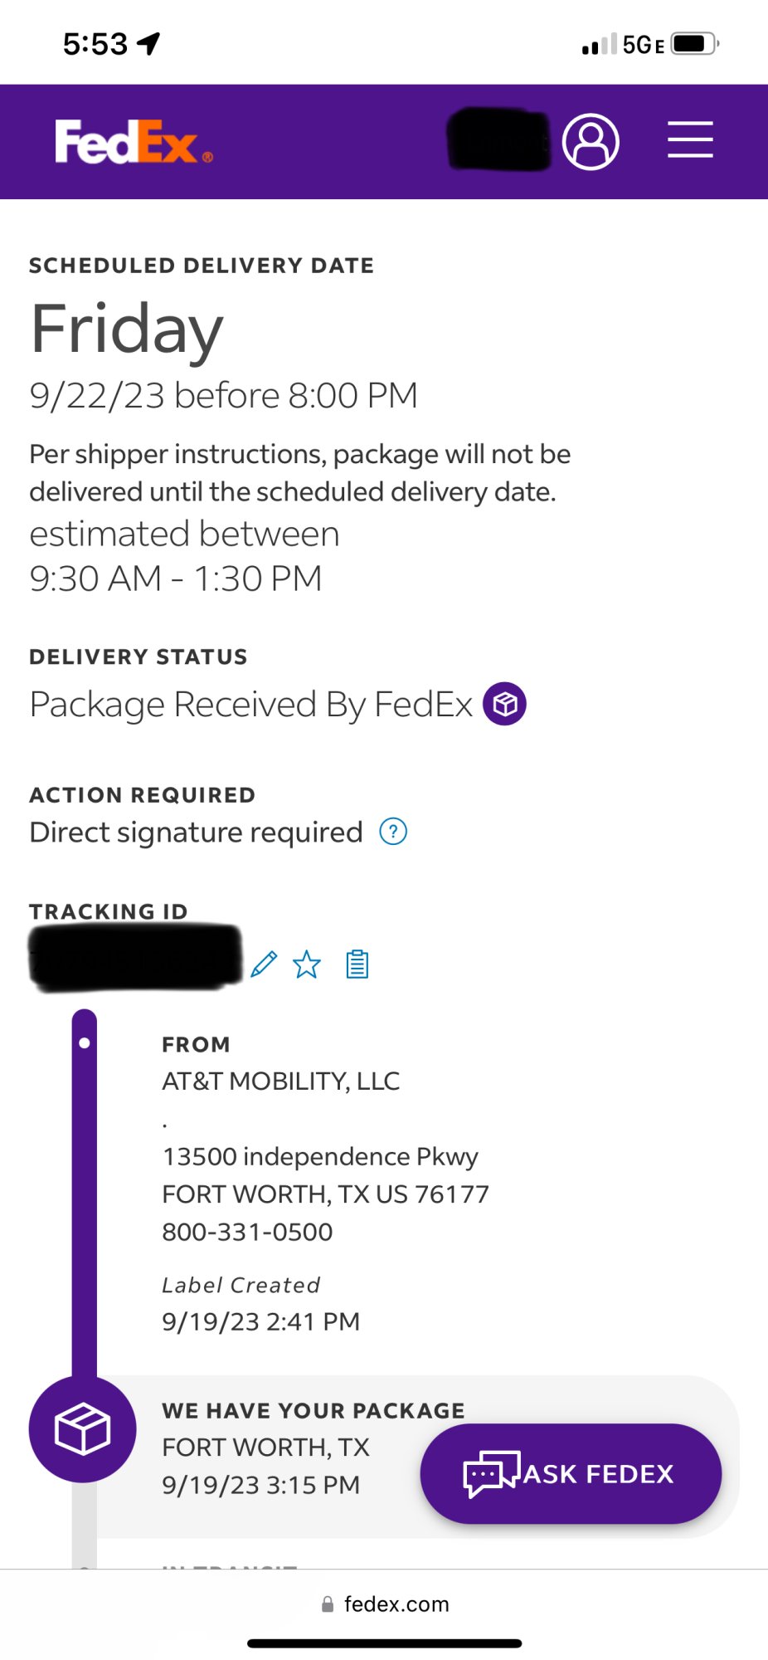768x1660 pixels.
Task: Select the Label Created timeline dot
Action: [84, 1043]
